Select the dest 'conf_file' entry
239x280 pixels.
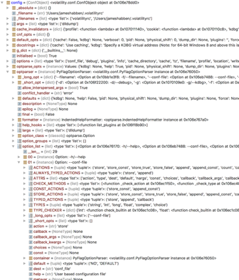[x=50, y=269]
